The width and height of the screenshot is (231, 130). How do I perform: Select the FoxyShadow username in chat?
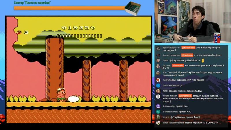(x=169, y=80)
